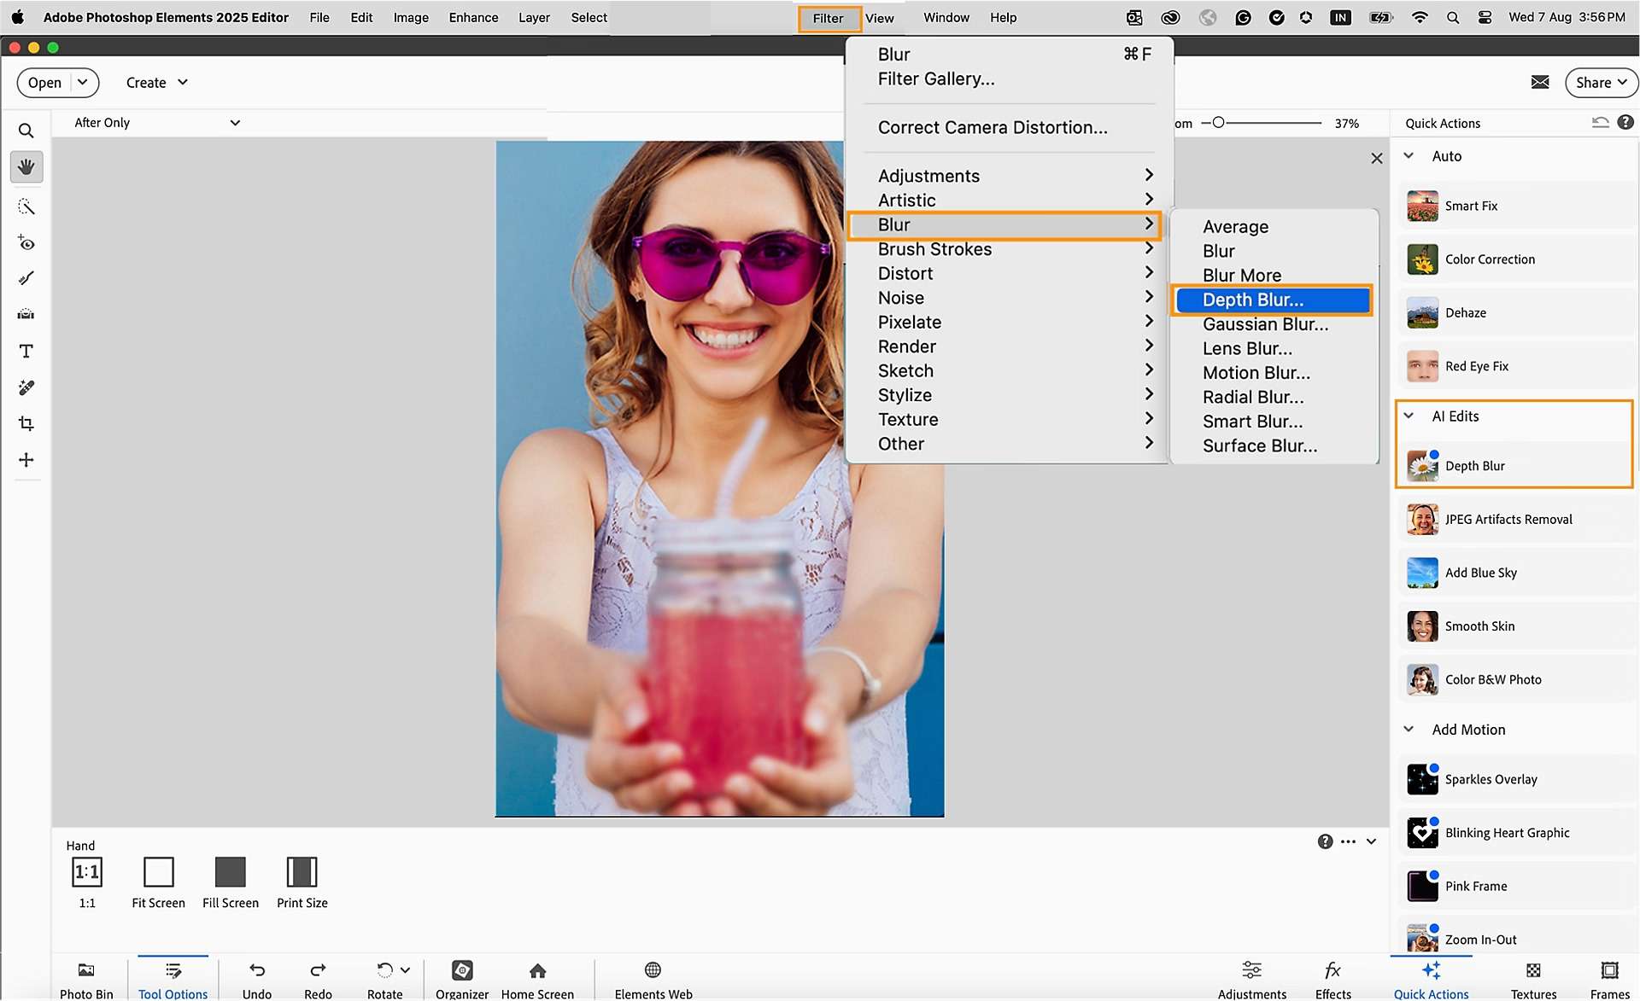Select the Hand tool
This screenshot has width=1640, height=1001.
pos(26,166)
